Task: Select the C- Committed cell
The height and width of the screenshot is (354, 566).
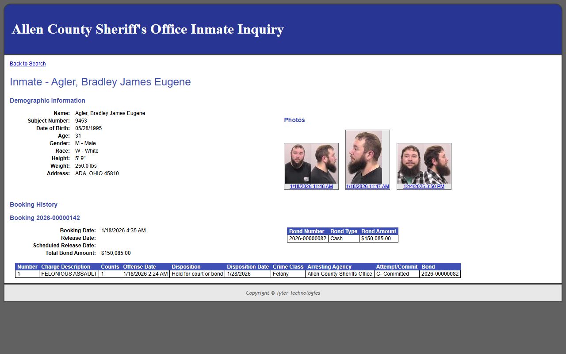Action: point(397,274)
